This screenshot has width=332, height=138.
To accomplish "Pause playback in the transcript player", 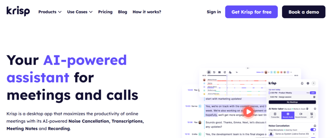I will point(219,72).
